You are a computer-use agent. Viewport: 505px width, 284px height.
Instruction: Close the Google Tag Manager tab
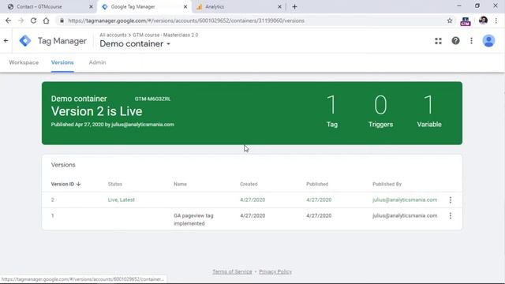[x=185, y=7]
